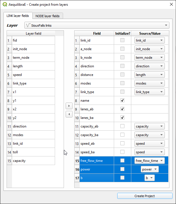This screenshot has width=176, height=204.
Task: Toggle Initialize checkbox for lanes_ab
Action: tap(122, 109)
